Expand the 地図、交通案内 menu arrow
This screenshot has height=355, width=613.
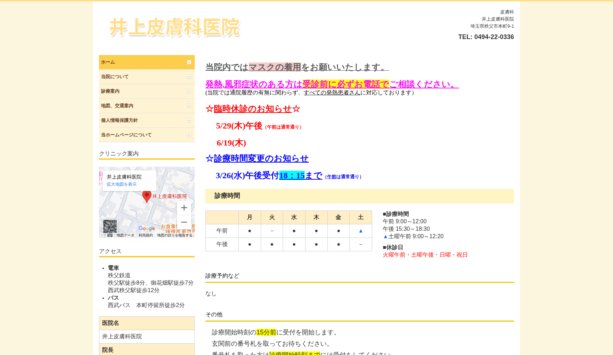(189, 105)
